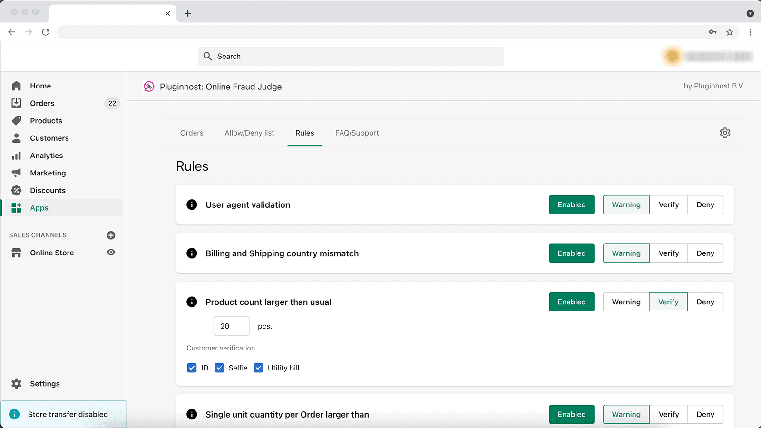Open Discounts from the sidebar
This screenshot has height=428, width=761.
click(x=48, y=190)
